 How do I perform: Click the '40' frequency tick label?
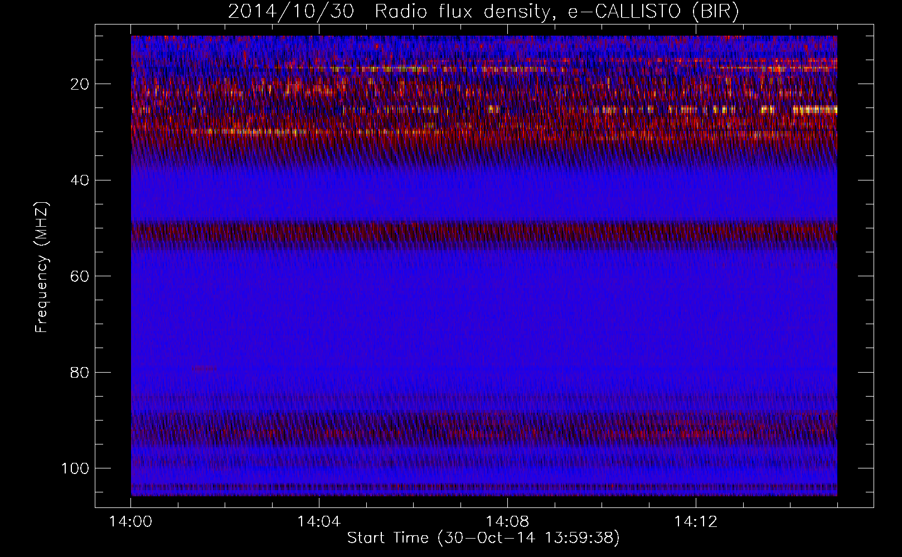(x=80, y=180)
